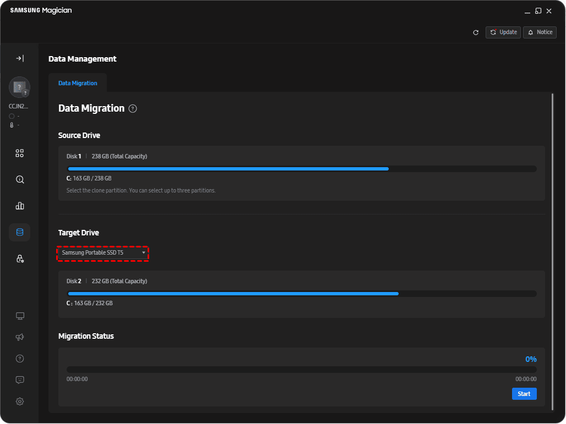Expand the sidebar with the arrow icon
566x424 pixels.
19,58
